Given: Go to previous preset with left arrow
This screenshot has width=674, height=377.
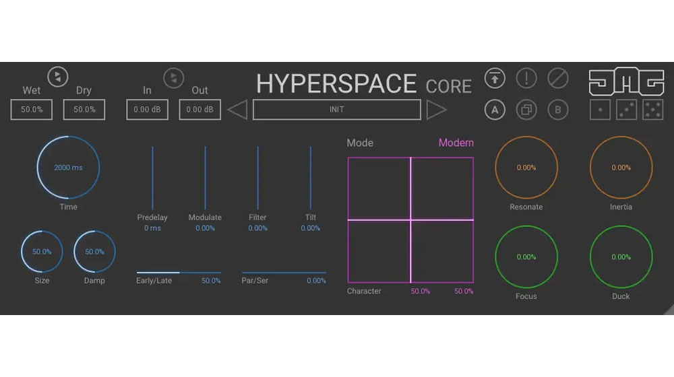Looking at the screenshot, I should (237, 110).
